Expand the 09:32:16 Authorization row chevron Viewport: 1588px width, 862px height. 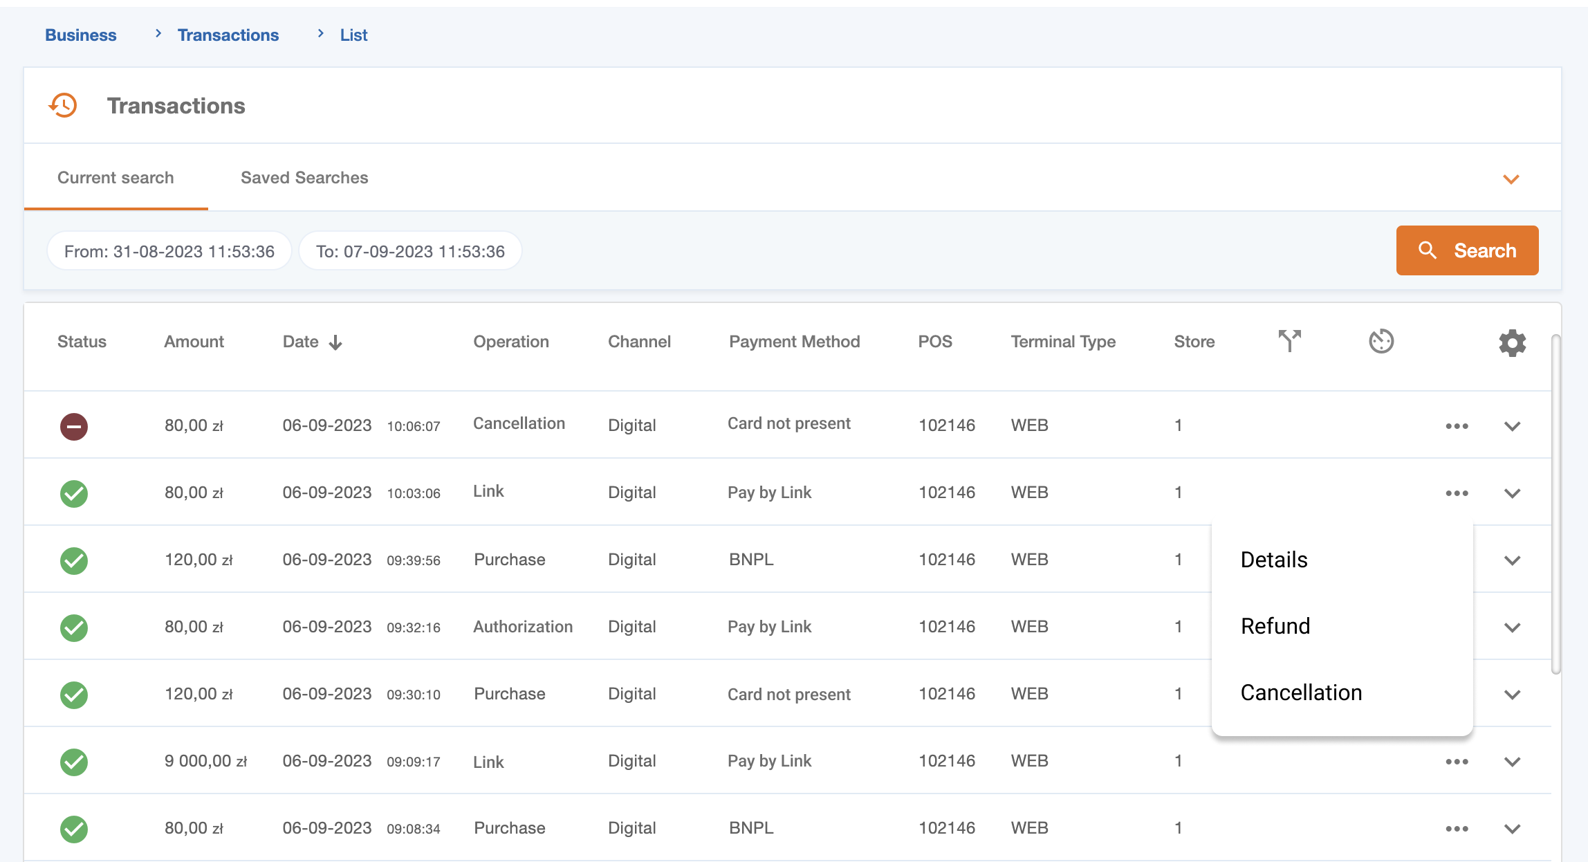[1512, 627]
